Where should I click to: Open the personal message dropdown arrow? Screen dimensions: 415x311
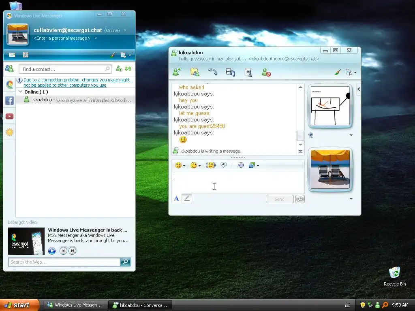click(96, 38)
